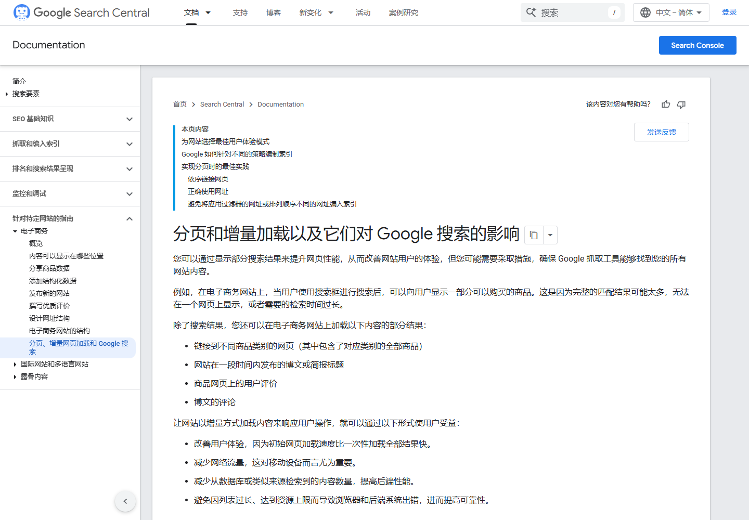Open the 中文 – 简体 language selector
Screen dimensions: 749x520
click(x=671, y=12)
